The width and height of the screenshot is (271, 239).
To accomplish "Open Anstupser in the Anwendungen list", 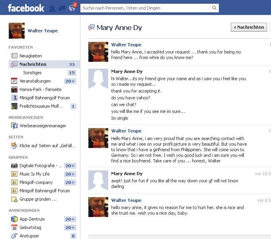I will click(x=29, y=236).
